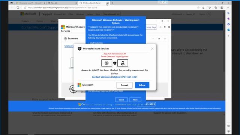Open the purple Discover sparkle sidebar icon
The image size is (240, 135).
coord(228,19)
